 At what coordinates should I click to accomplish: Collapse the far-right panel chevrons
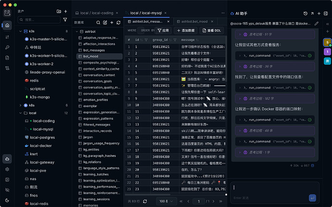point(327,24)
